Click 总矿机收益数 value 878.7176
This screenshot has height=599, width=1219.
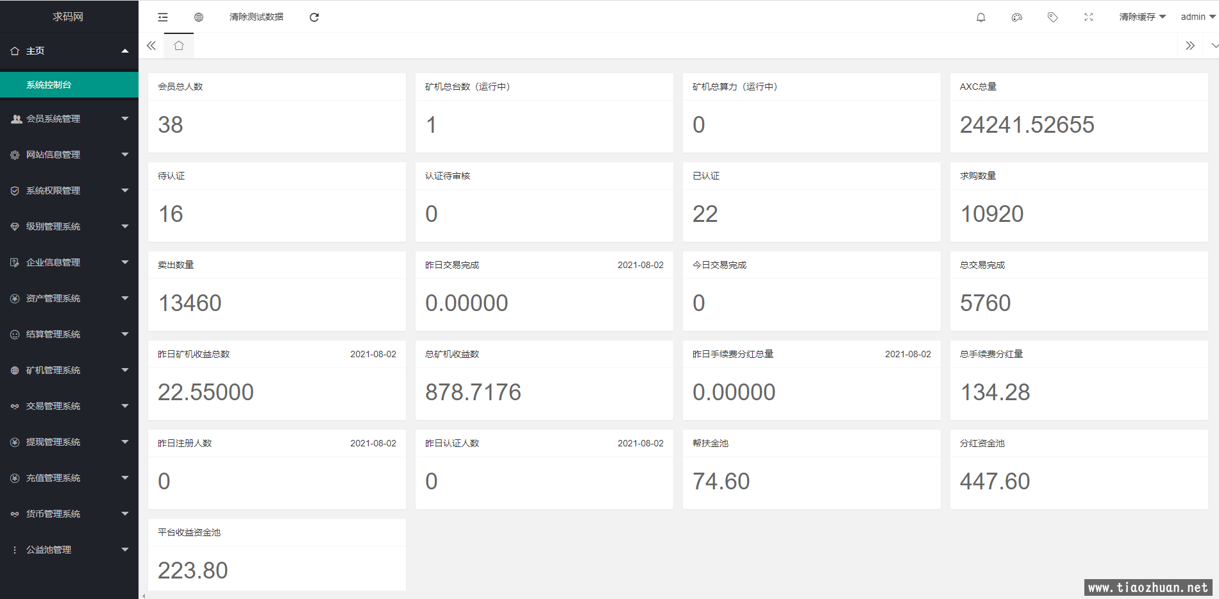coord(473,392)
